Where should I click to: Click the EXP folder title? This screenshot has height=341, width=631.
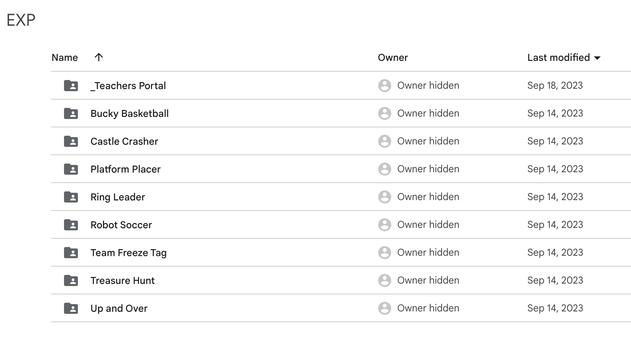click(21, 20)
